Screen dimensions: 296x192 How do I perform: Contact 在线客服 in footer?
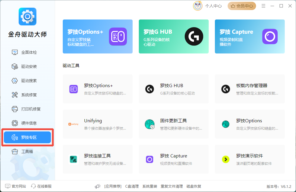[x=41, y=186]
